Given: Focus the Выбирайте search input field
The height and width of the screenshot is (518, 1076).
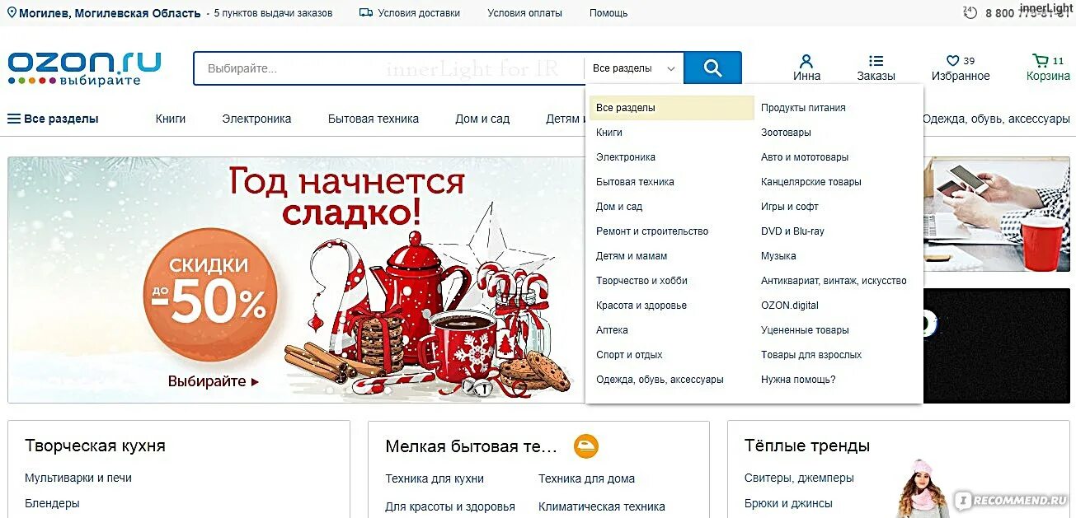Looking at the screenshot, I should pos(388,68).
